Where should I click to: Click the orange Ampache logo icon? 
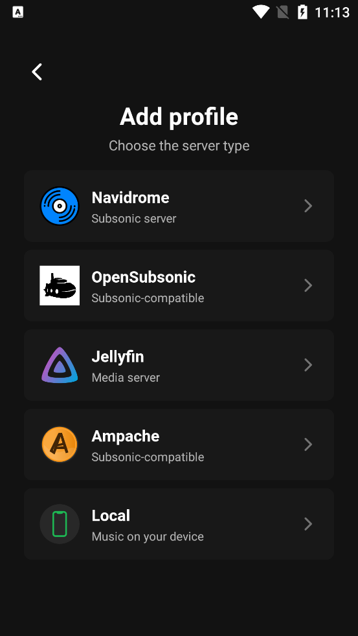tap(60, 444)
